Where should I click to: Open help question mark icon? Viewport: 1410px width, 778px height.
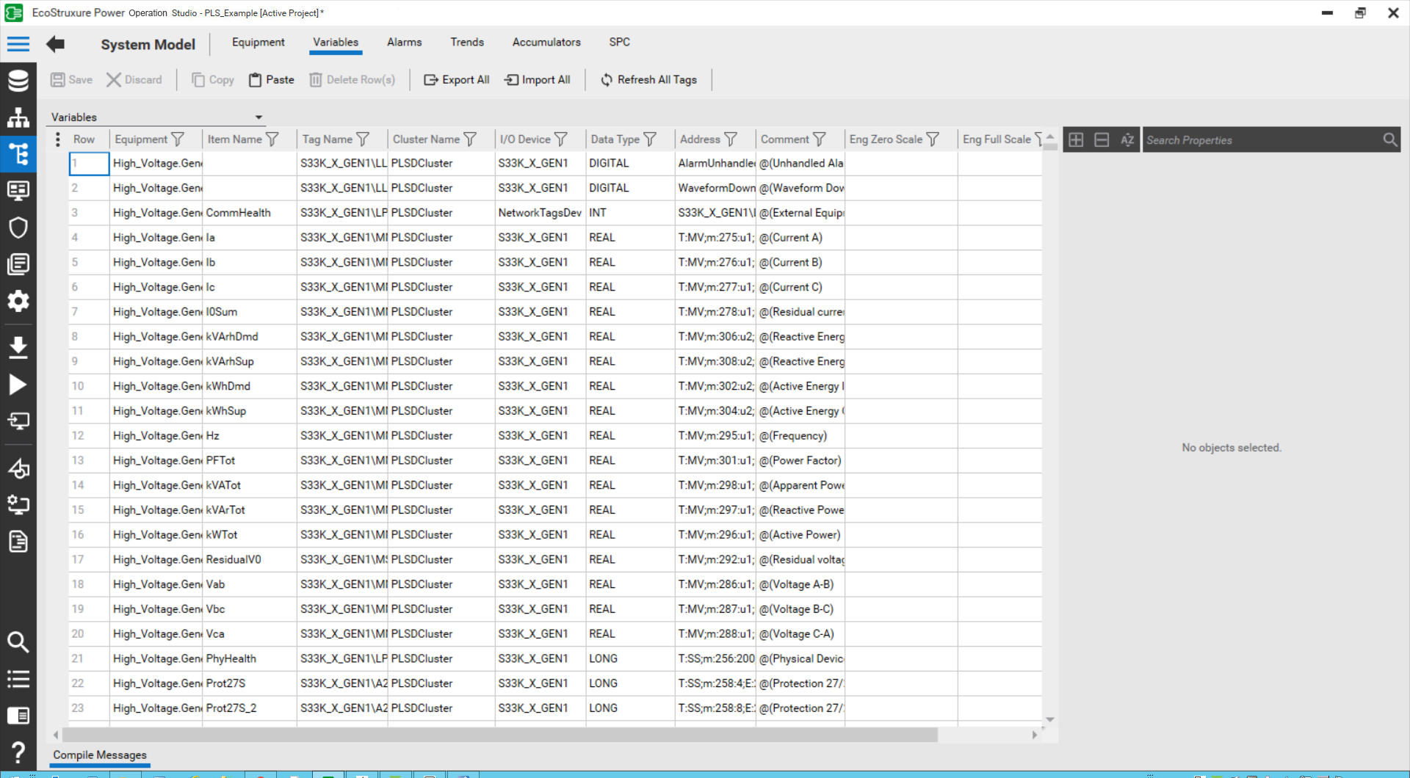(x=18, y=752)
